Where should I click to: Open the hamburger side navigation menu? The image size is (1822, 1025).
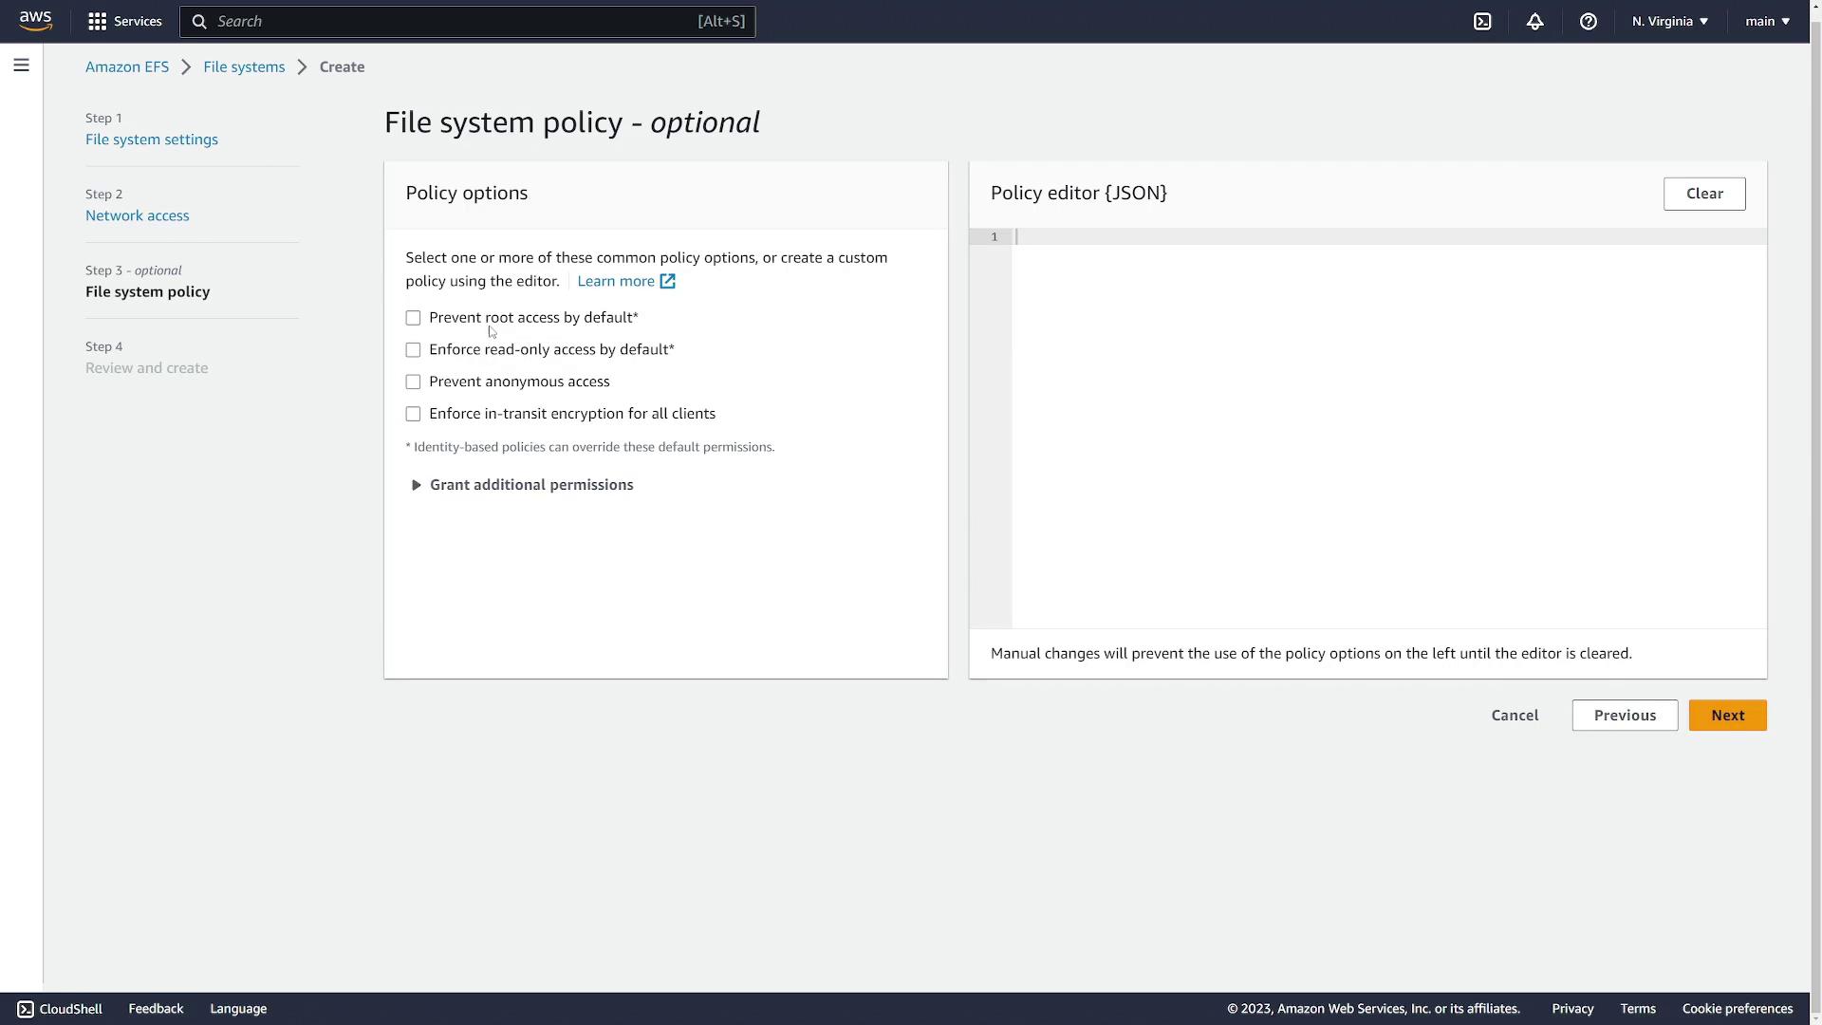(x=21, y=65)
